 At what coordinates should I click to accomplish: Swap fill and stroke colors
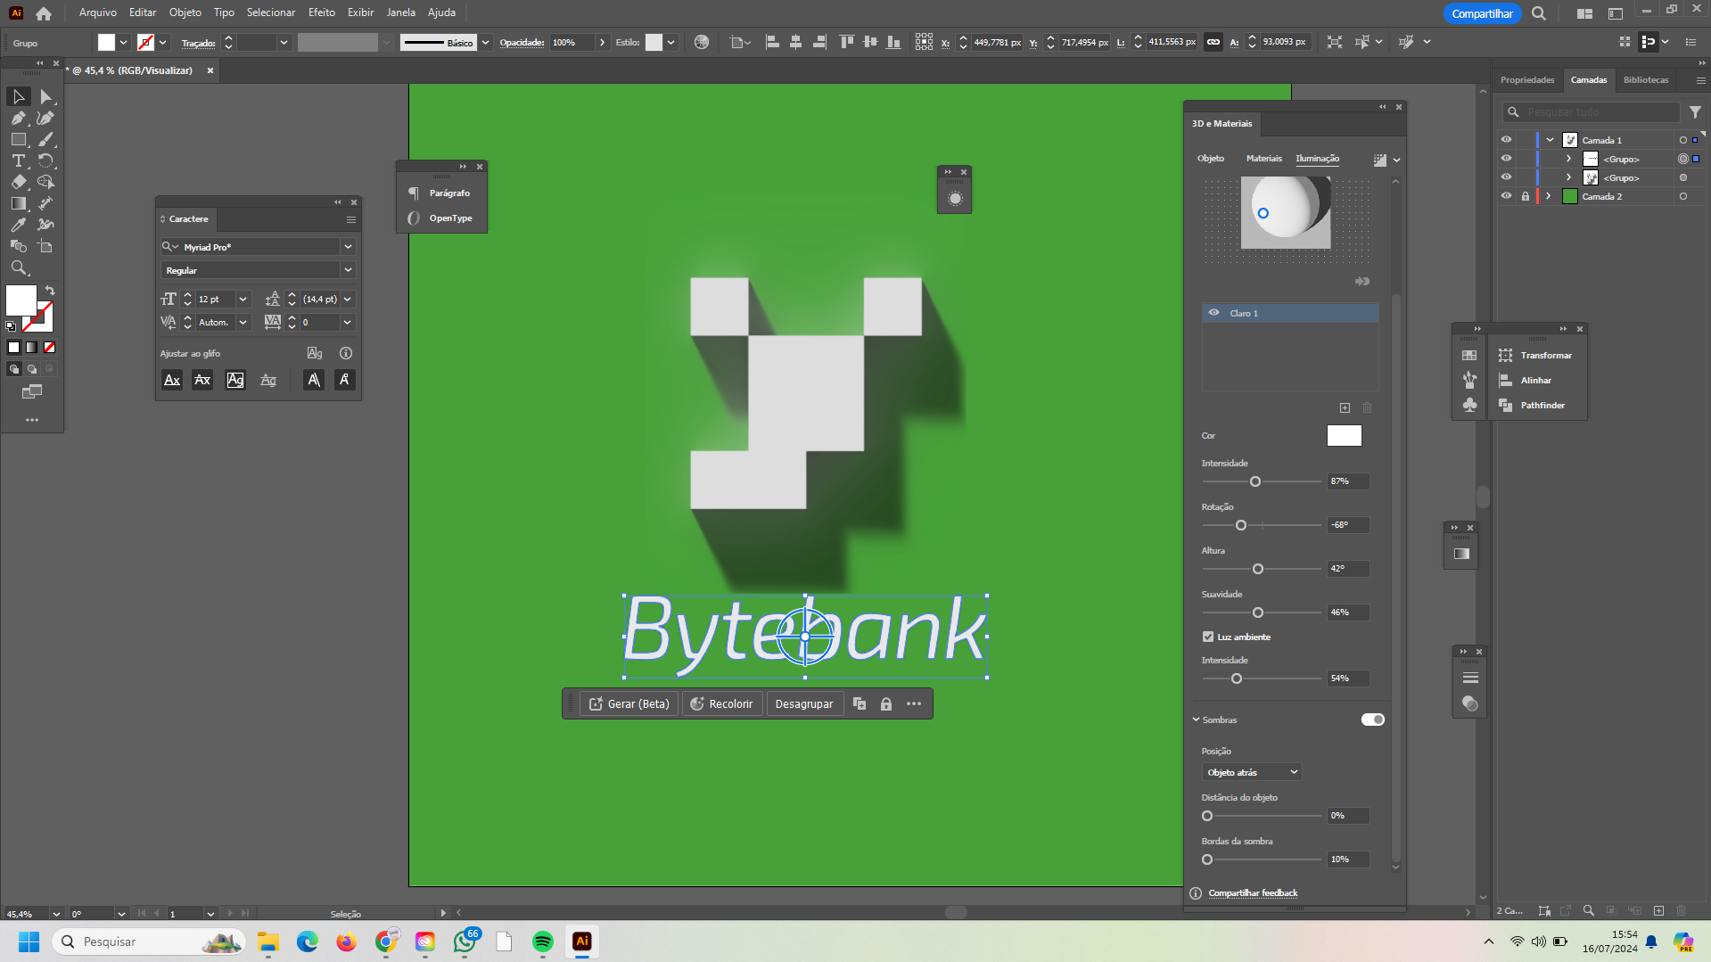point(50,291)
